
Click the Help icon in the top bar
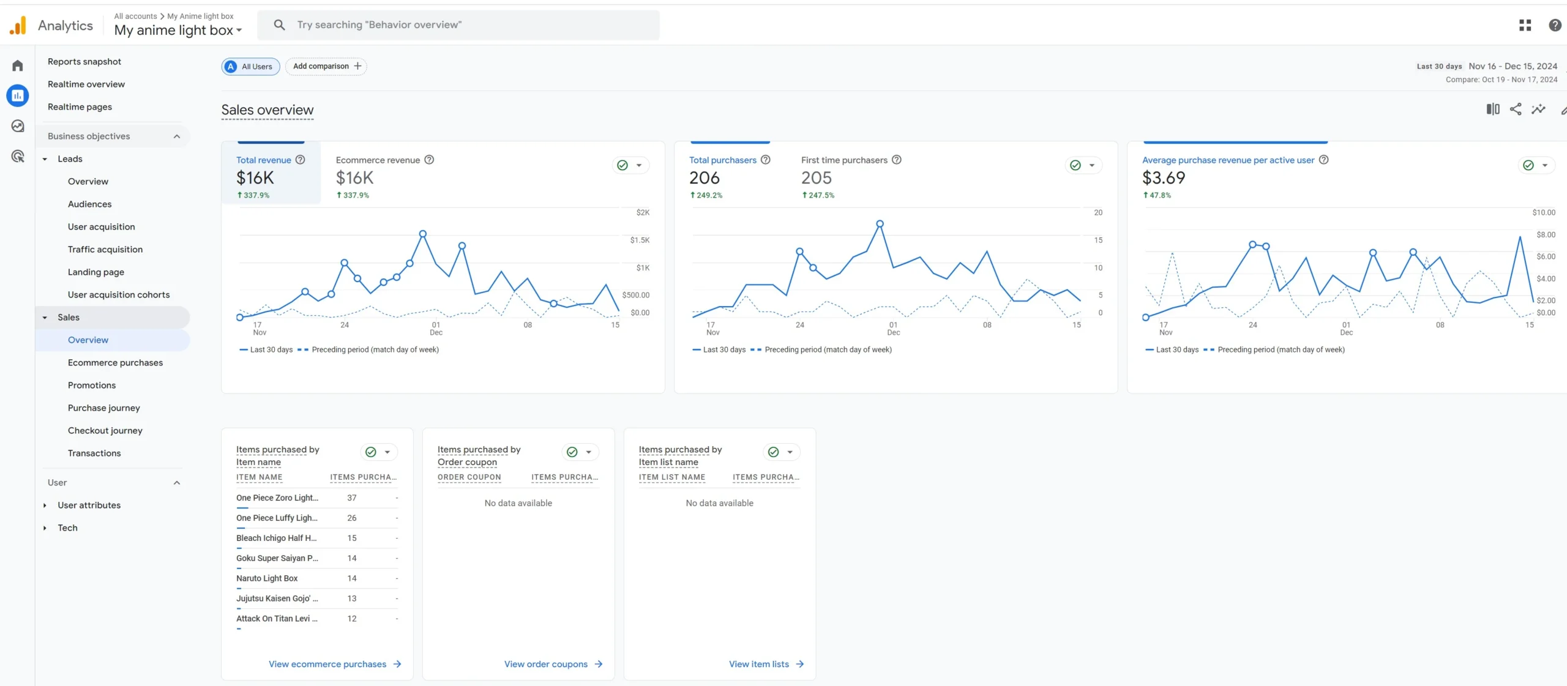[1555, 25]
